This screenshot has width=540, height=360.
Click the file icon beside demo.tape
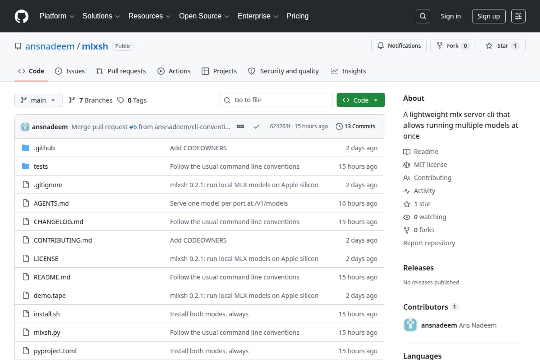click(26, 296)
